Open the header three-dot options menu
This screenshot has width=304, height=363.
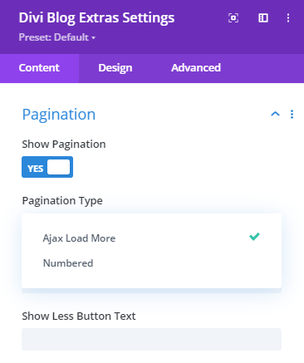pos(288,18)
